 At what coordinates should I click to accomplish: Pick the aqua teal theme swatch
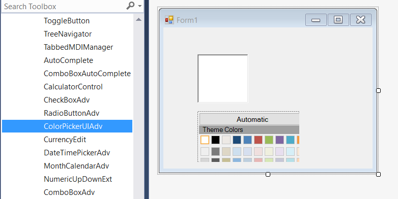click(290, 140)
